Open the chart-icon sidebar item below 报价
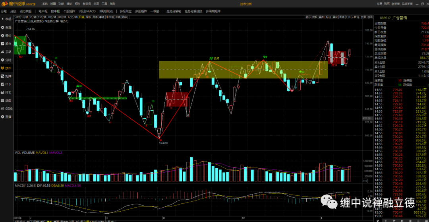This screenshot has height=222, width=429. (x=7, y=44)
